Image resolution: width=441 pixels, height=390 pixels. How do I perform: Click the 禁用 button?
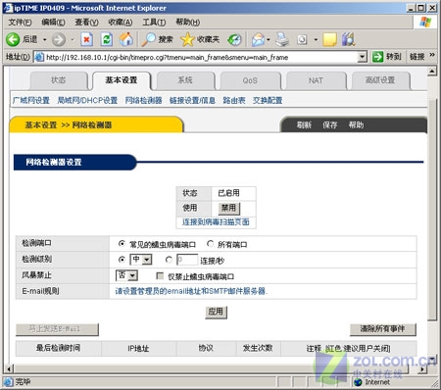point(228,208)
